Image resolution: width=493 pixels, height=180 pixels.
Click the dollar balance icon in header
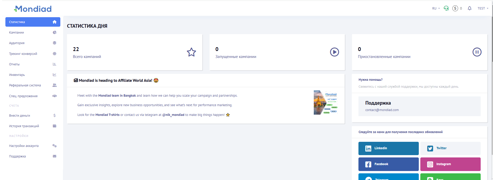point(455,8)
